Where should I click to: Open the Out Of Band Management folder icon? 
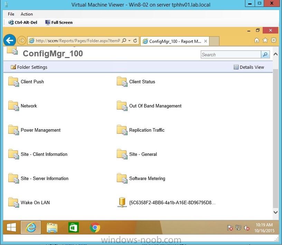tap(122, 106)
